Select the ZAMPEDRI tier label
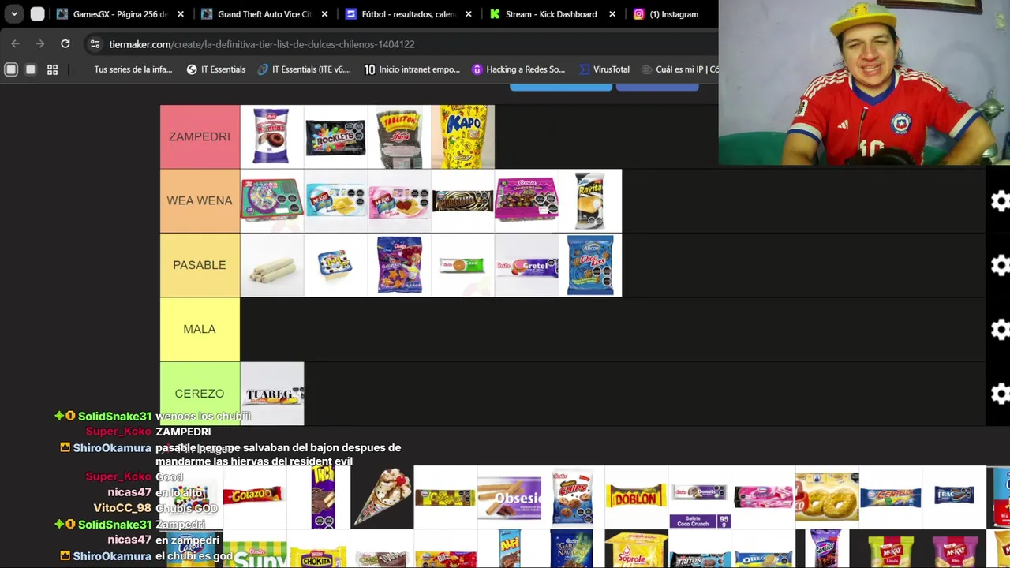The image size is (1010, 568). (200, 136)
